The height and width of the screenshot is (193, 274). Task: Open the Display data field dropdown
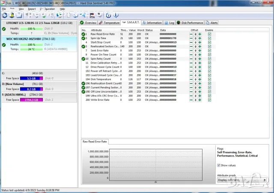click(x=241, y=180)
